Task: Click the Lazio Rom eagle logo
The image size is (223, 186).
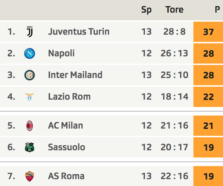Action: coord(30,97)
